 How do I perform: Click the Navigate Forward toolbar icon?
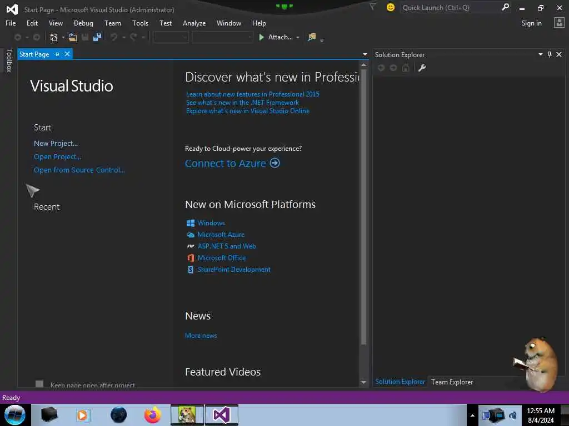coord(37,37)
